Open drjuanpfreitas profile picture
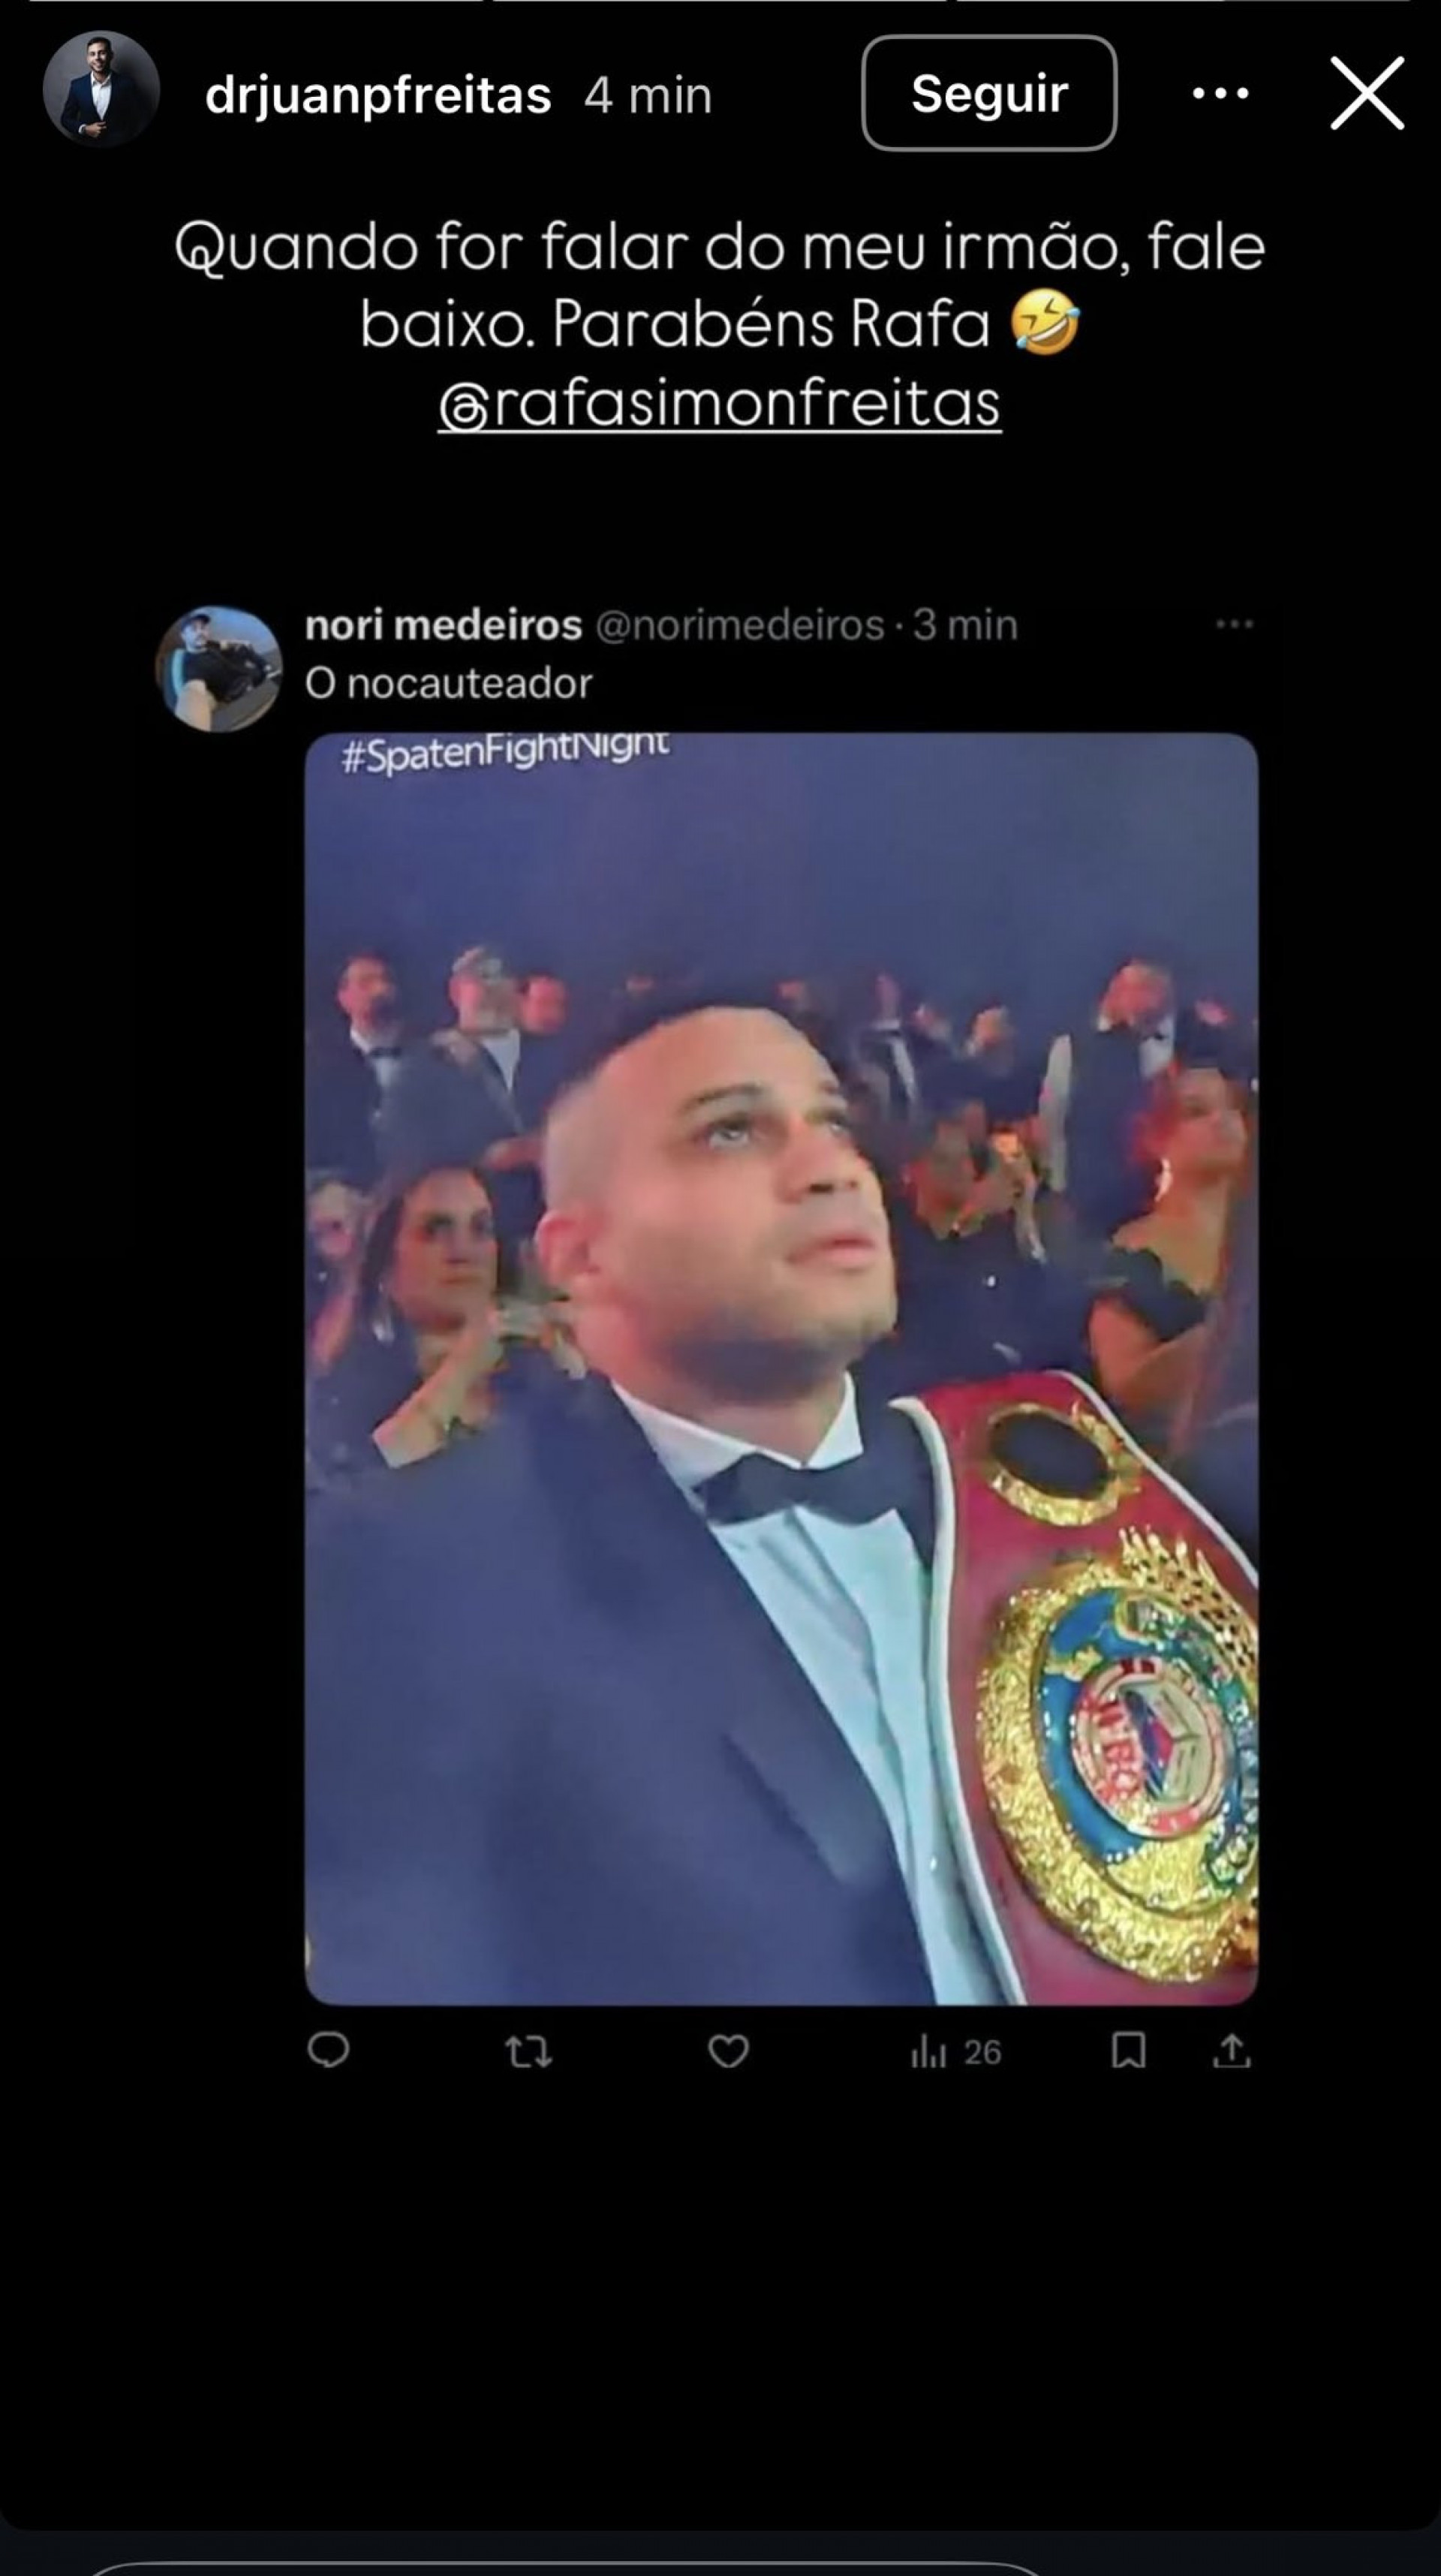This screenshot has height=2576, width=1441. pos(101,90)
